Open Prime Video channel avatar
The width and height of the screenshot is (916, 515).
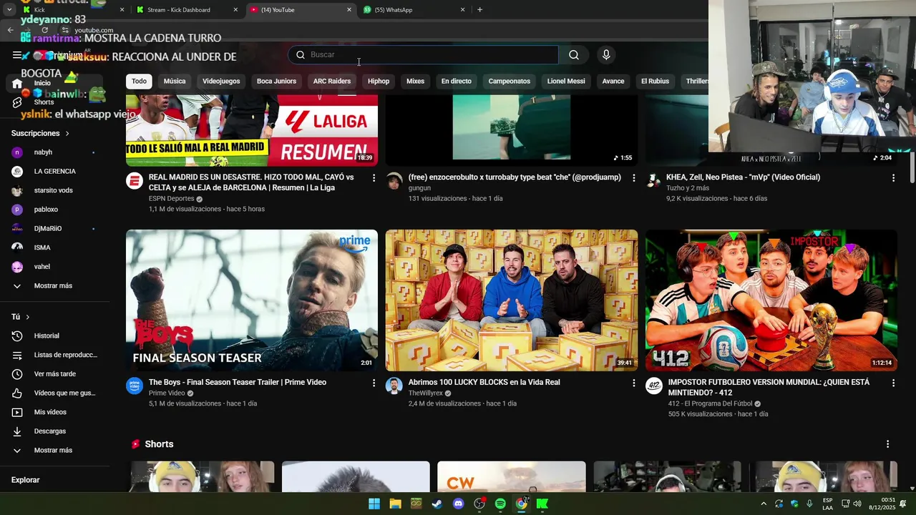tap(135, 386)
